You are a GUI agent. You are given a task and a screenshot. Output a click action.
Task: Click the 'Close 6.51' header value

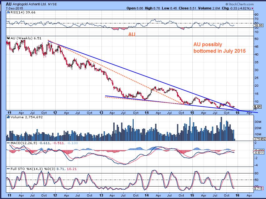[x=187, y=8]
